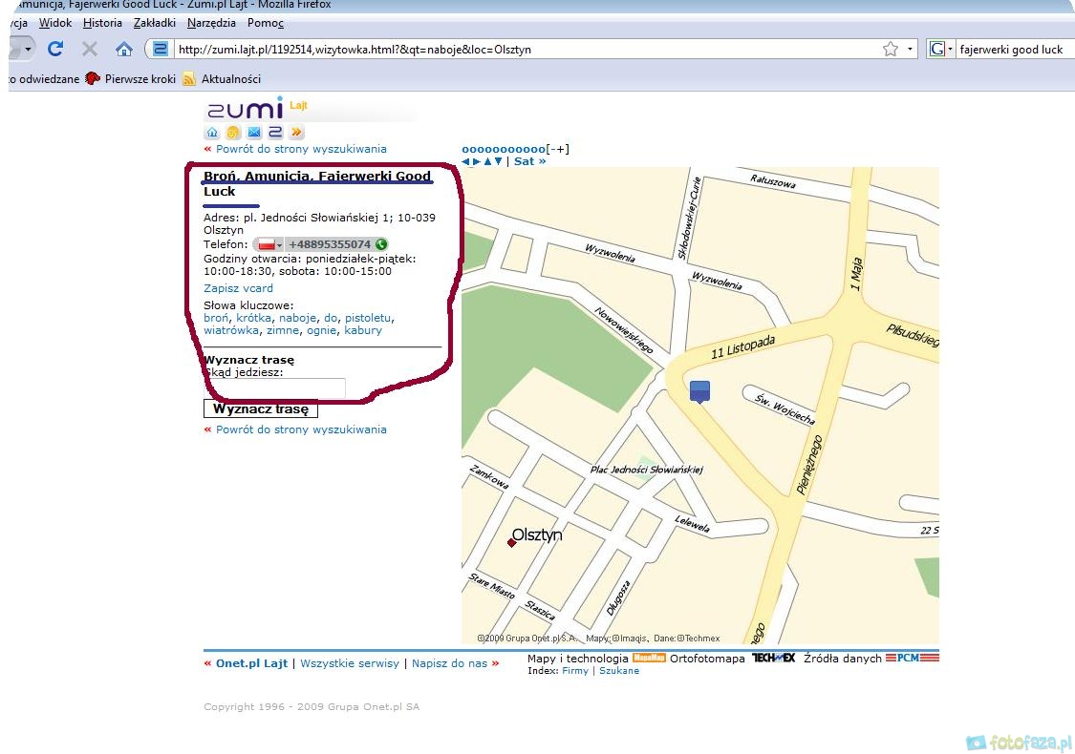This screenshot has width=1075, height=754.
Task: Click 'Napisz do nas' footer link
Action: click(449, 663)
